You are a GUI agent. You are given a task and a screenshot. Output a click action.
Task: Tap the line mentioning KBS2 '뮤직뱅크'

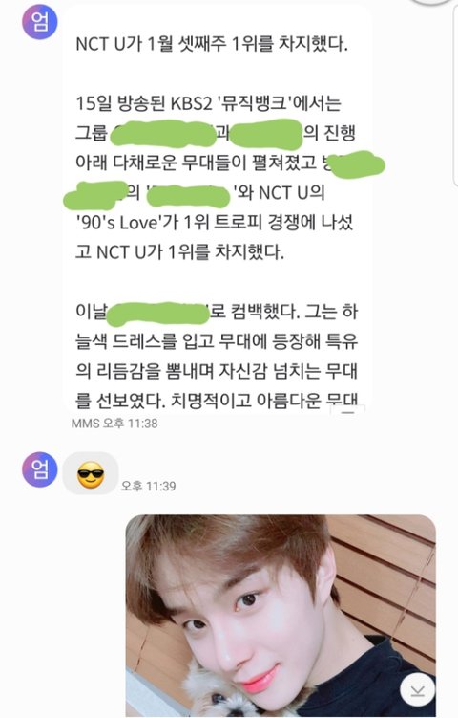point(208,103)
